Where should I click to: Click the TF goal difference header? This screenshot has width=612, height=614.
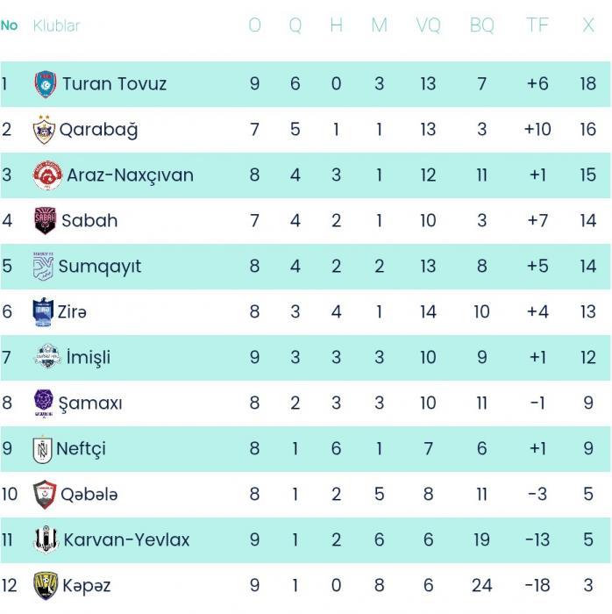click(x=537, y=25)
